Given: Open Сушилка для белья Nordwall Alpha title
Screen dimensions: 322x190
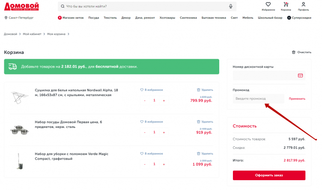Looking at the screenshot, I should 76,92.
